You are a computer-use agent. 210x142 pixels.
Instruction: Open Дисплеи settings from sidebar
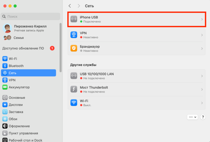point(16,105)
